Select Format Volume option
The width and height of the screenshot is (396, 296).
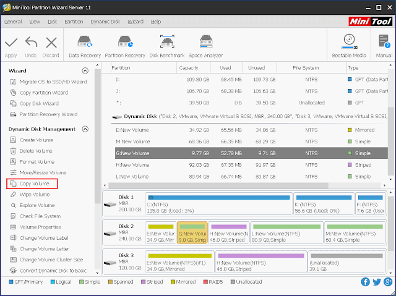[33, 162]
